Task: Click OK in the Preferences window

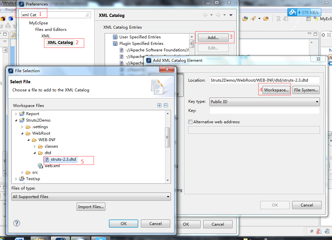Action: 186,224
